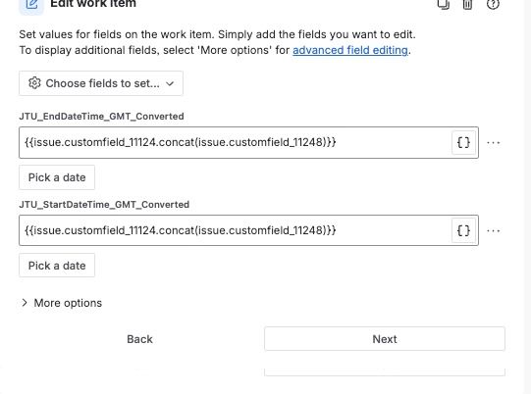Open the advanced field editing link
The image size is (531, 394).
pos(350,50)
